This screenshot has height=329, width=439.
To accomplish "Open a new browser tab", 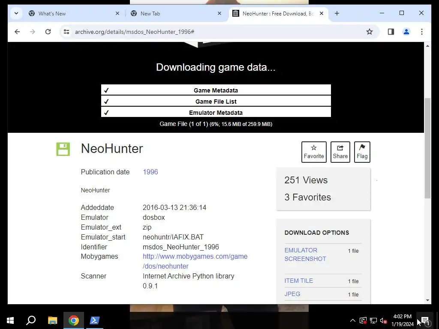I will [x=337, y=13].
